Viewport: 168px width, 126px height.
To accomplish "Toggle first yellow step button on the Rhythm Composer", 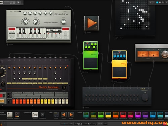I will (42, 101).
